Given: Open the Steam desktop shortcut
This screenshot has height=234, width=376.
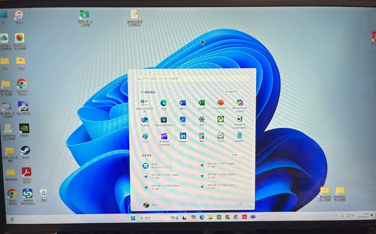Looking at the screenshot, I should click(x=24, y=151).
